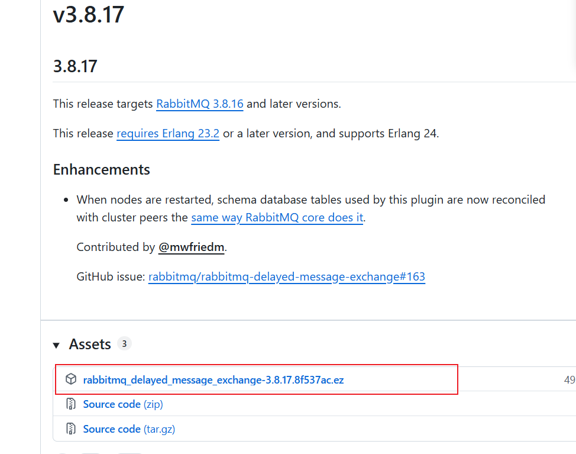Click the zip file icon for Source code (zip)

(71, 404)
